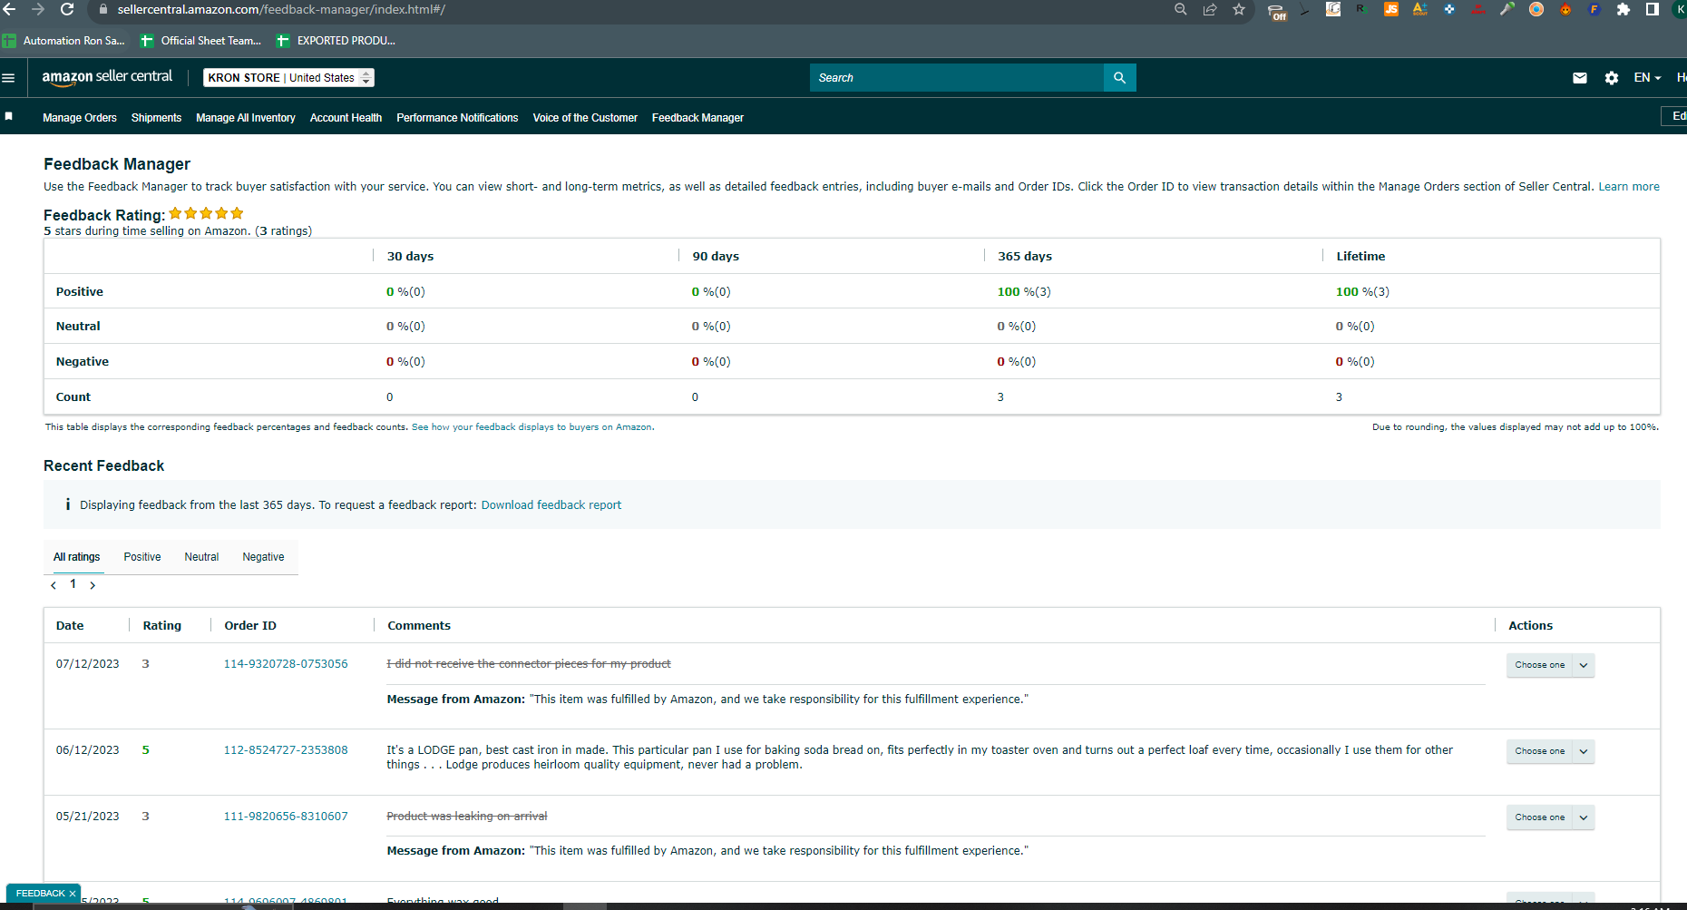Click the orange circle record extension icon

click(1536, 9)
